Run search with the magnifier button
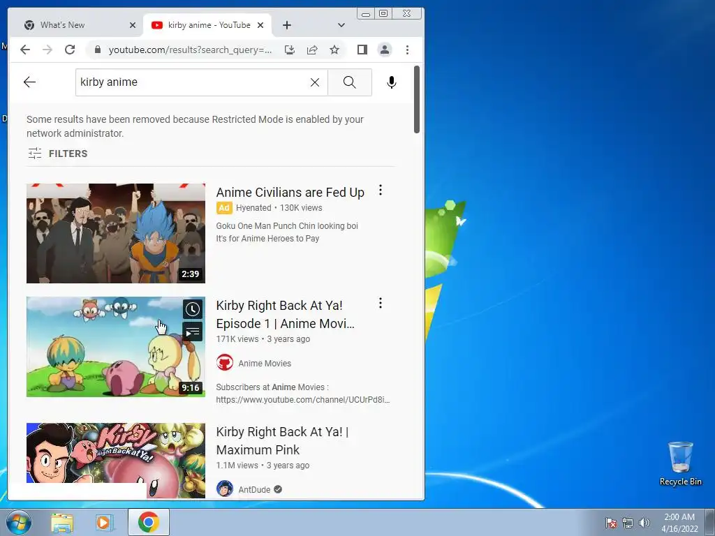Screen dimensions: 715x536 click(350, 82)
